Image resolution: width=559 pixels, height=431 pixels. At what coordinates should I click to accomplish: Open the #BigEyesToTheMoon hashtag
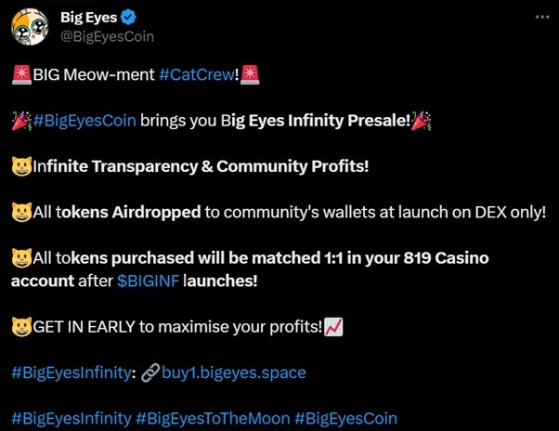(212, 419)
